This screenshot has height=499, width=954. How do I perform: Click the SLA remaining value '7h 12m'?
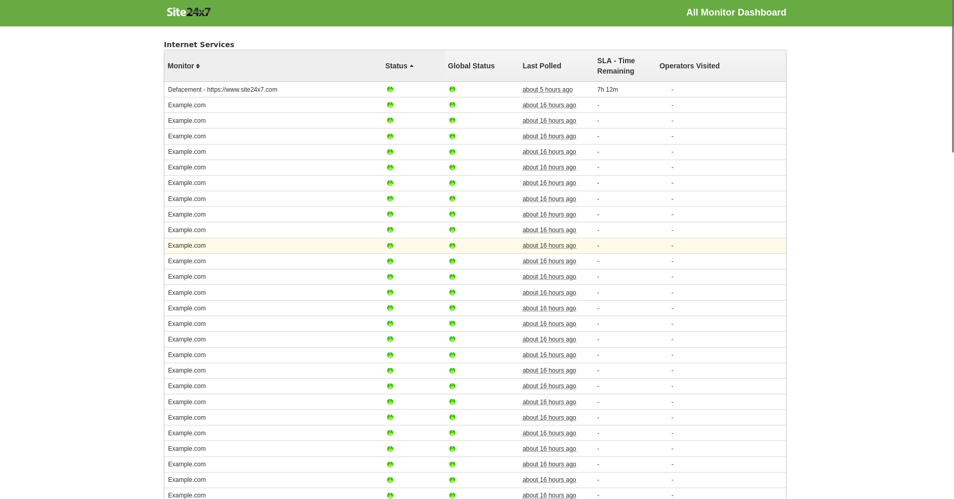pyautogui.click(x=607, y=89)
